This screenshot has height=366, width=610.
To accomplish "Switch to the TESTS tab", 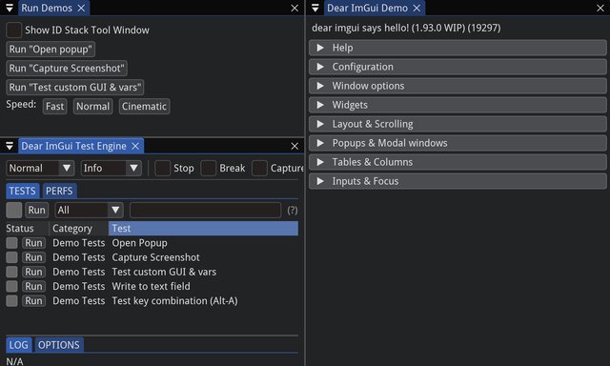I will (x=22, y=191).
